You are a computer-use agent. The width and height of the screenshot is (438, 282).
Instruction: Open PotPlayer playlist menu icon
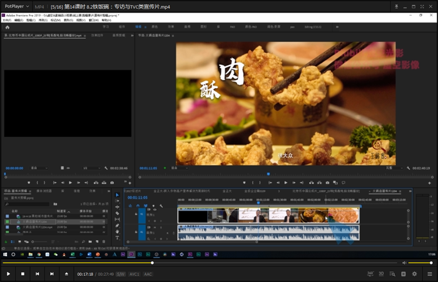pyautogui.click(x=430, y=274)
